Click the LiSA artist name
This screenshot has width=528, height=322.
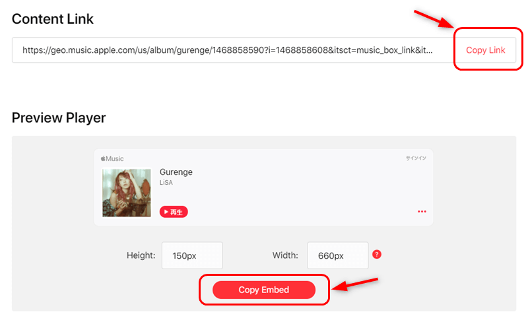tap(166, 183)
